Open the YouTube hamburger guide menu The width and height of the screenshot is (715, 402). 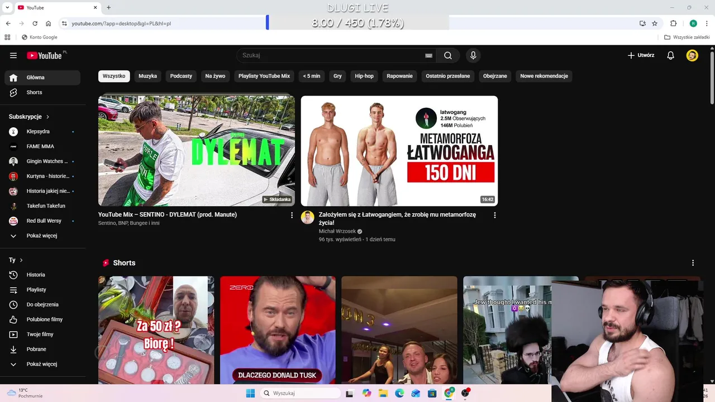tap(13, 55)
